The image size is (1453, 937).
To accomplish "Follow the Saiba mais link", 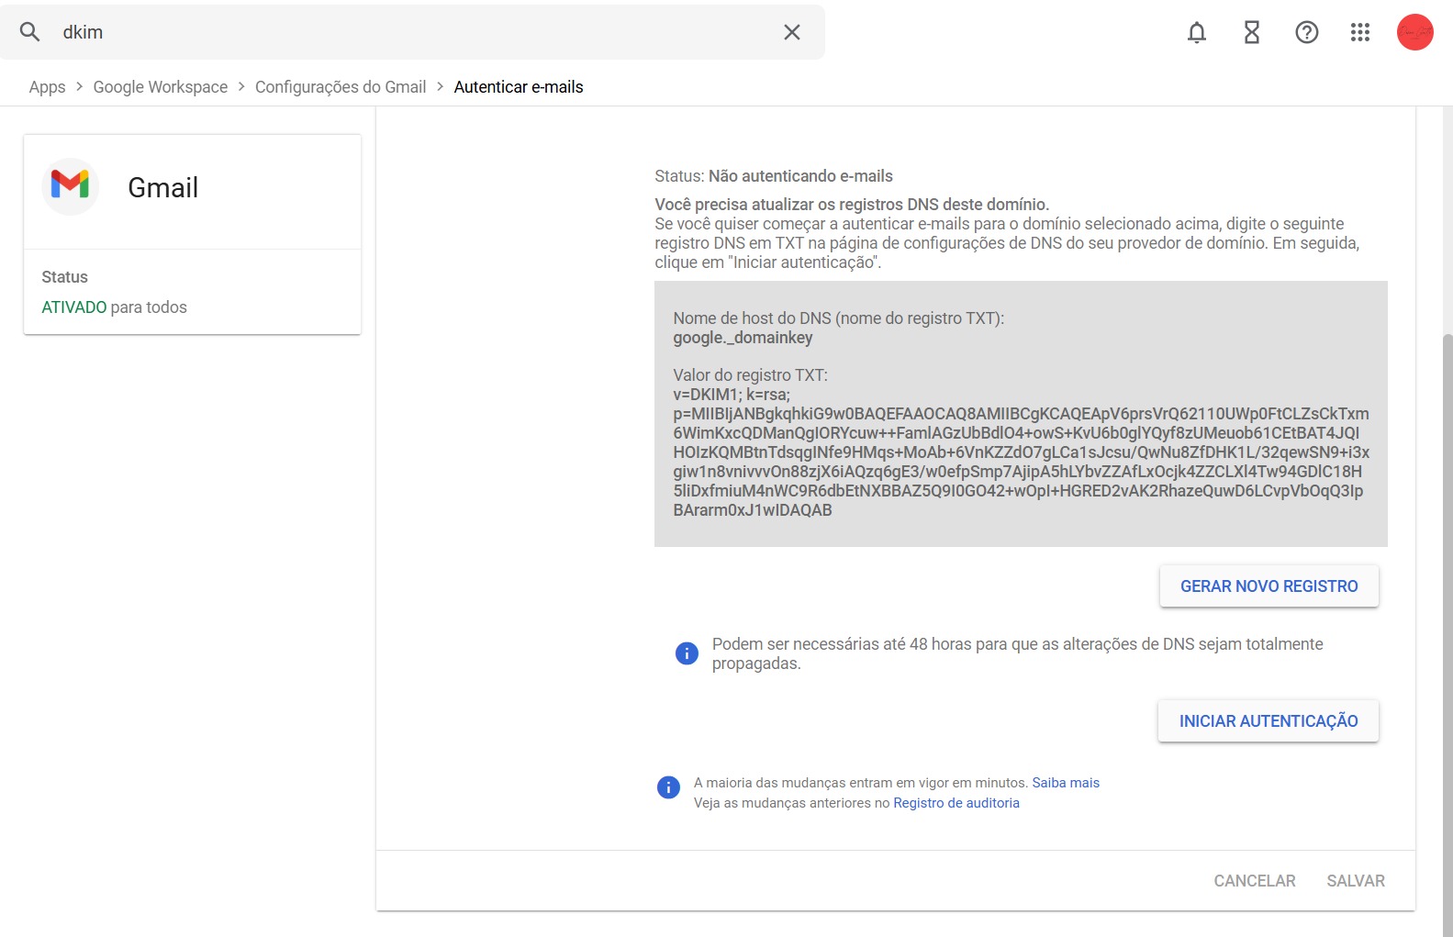I will coord(1065,783).
